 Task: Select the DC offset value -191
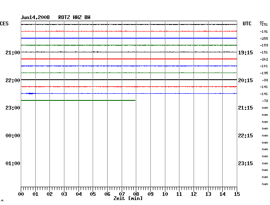(264, 32)
